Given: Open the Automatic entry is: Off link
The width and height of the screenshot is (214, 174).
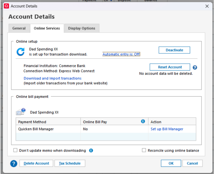Looking at the screenshot, I should (121, 54).
